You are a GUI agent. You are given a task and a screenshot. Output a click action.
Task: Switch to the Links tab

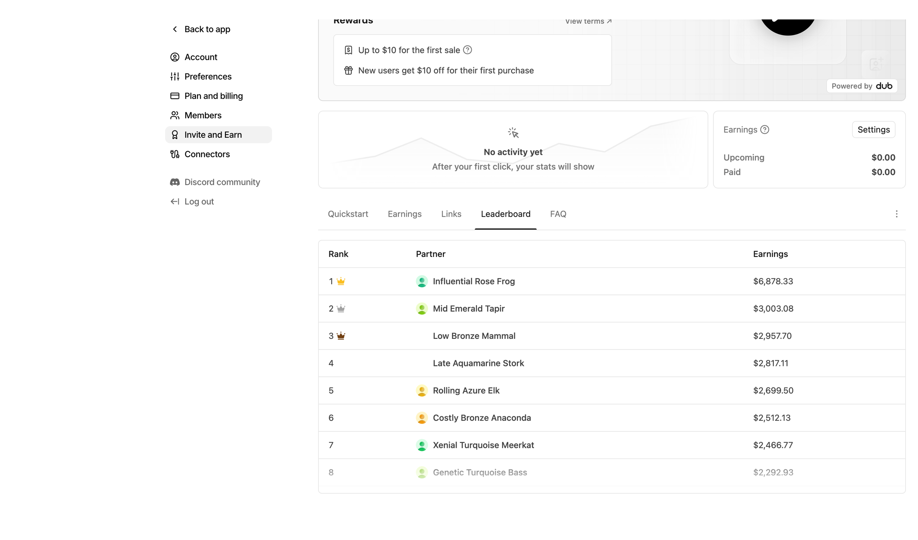[x=451, y=214]
